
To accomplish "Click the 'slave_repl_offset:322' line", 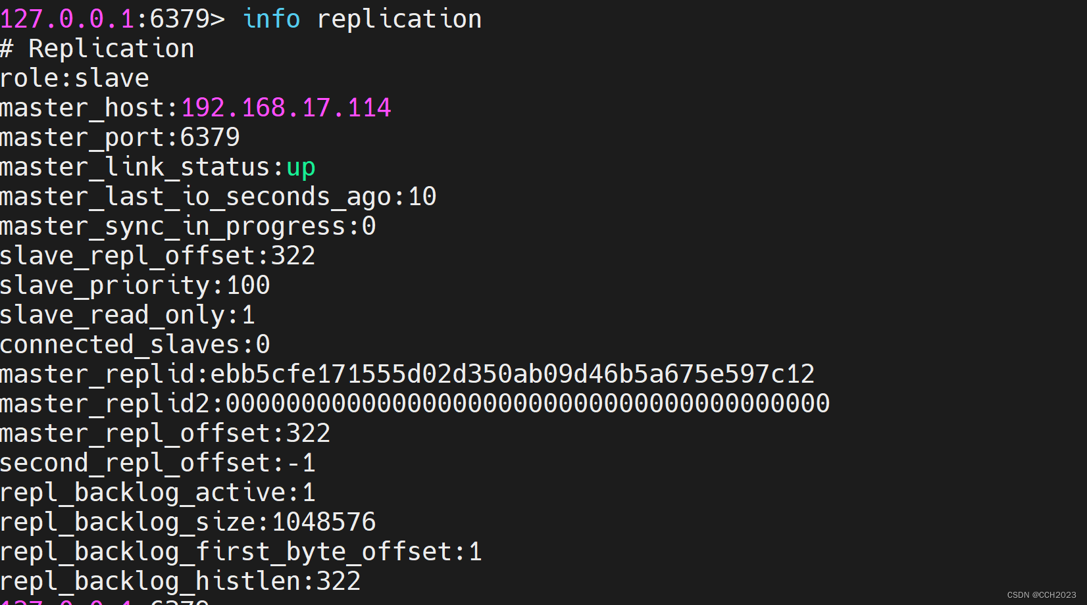I will coord(157,256).
